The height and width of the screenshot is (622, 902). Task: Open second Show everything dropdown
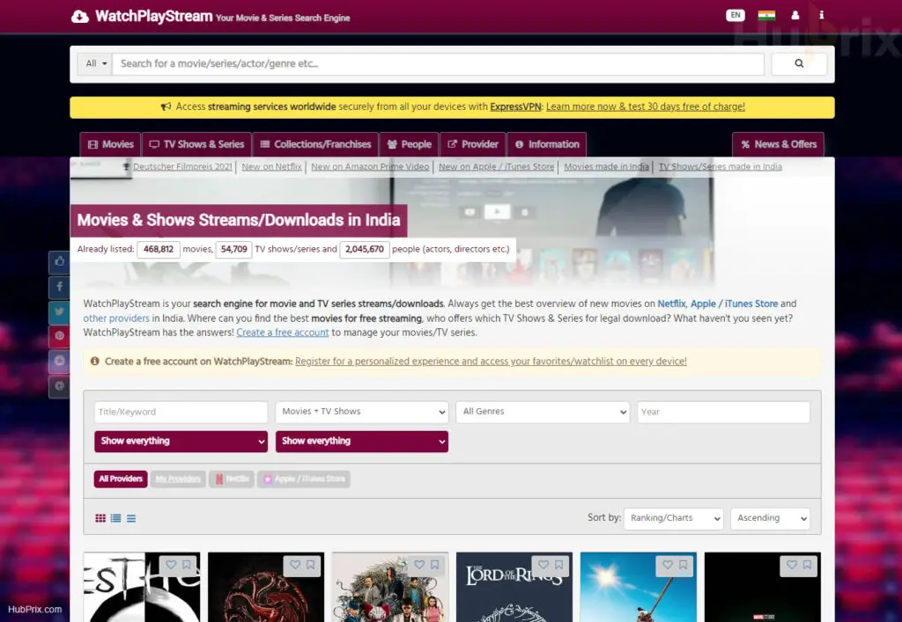tap(362, 441)
